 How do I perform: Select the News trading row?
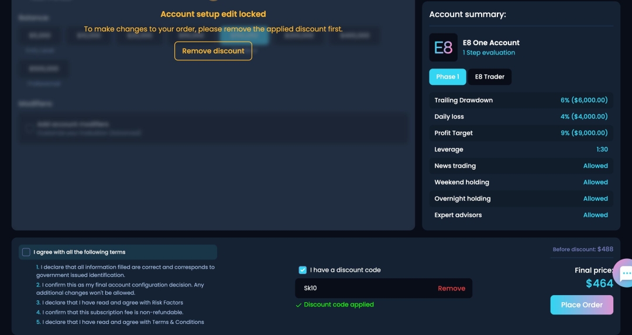tap(521, 166)
